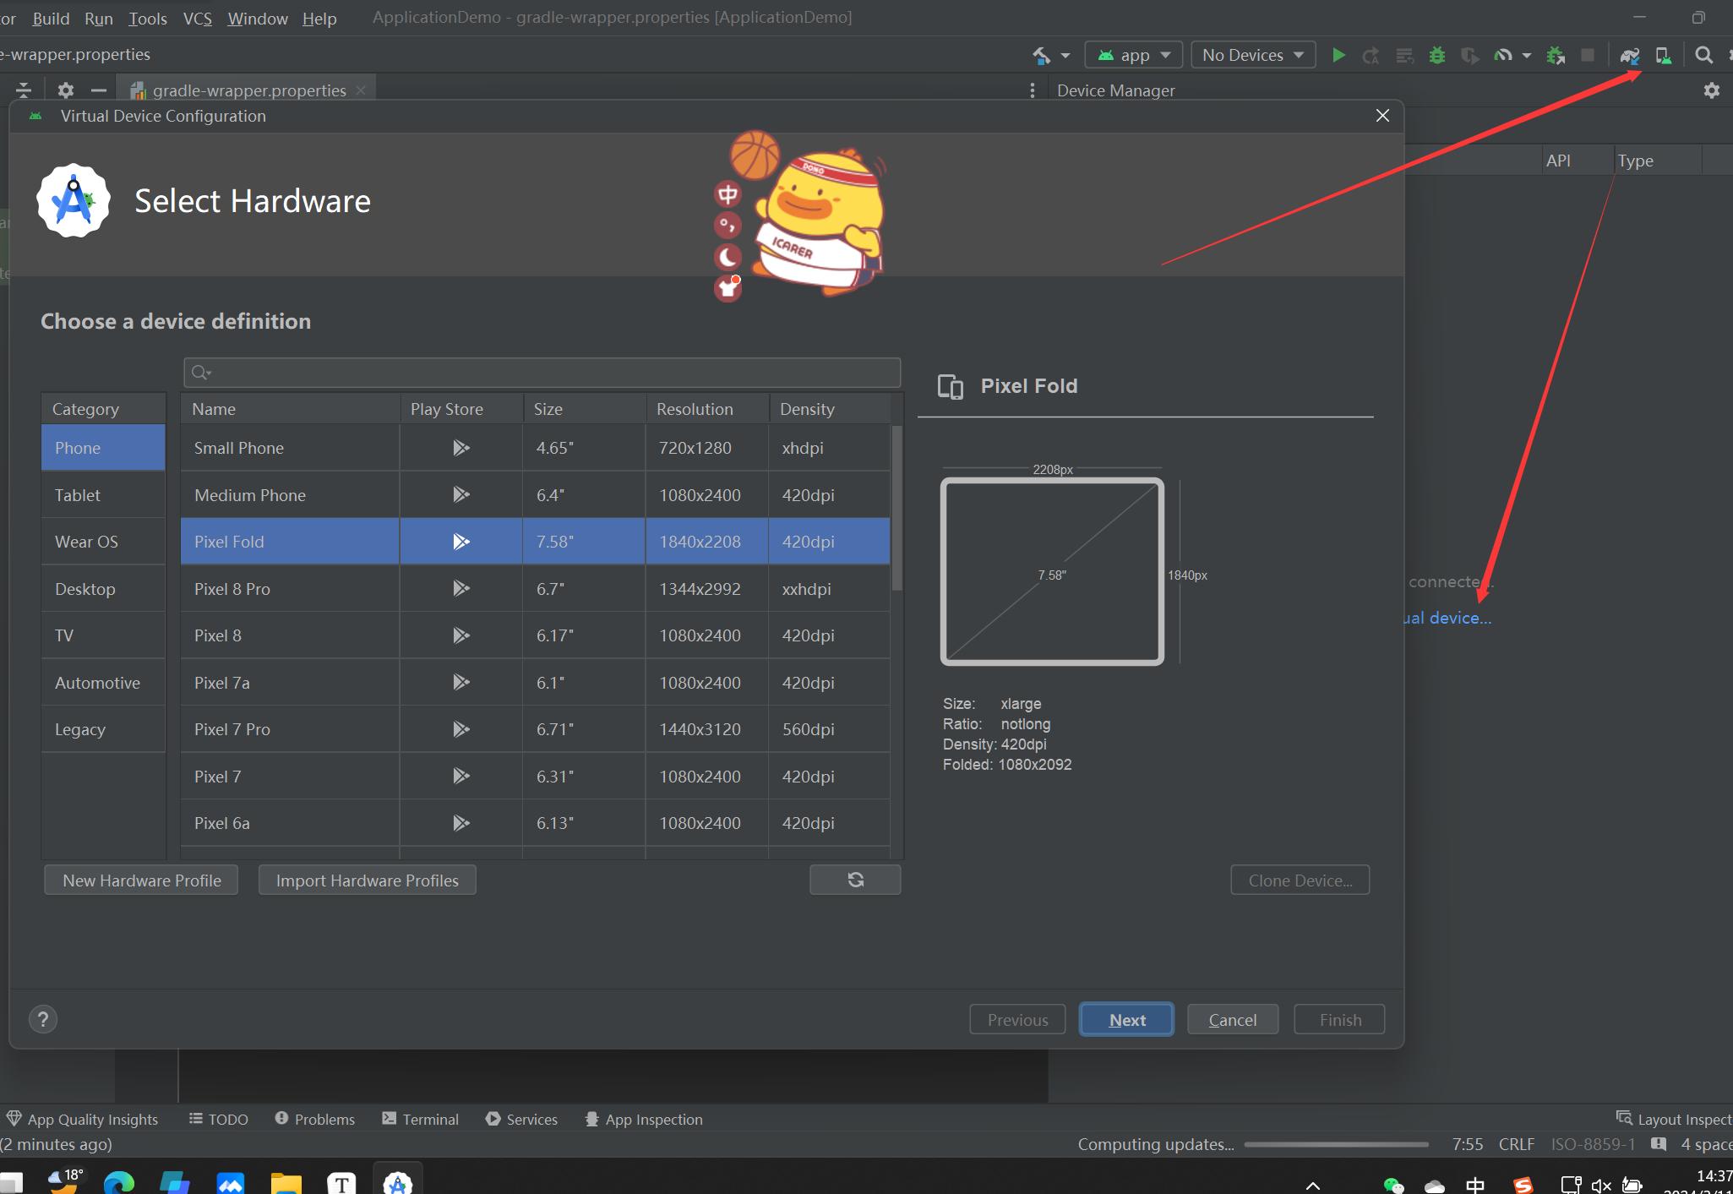Image resolution: width=1733 pixels, height=1194 pixels.
Task: Switch to gradle-wrapper.properties editor tab
Action: (x=248, y=90)
